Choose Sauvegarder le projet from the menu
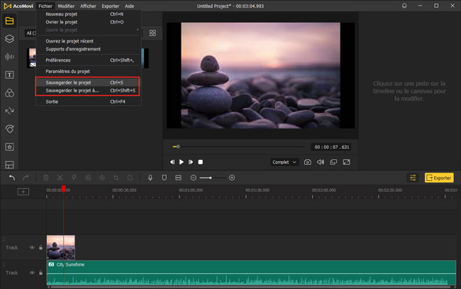The height and width of the screenshot is (289, 461). tap(68, 82)
